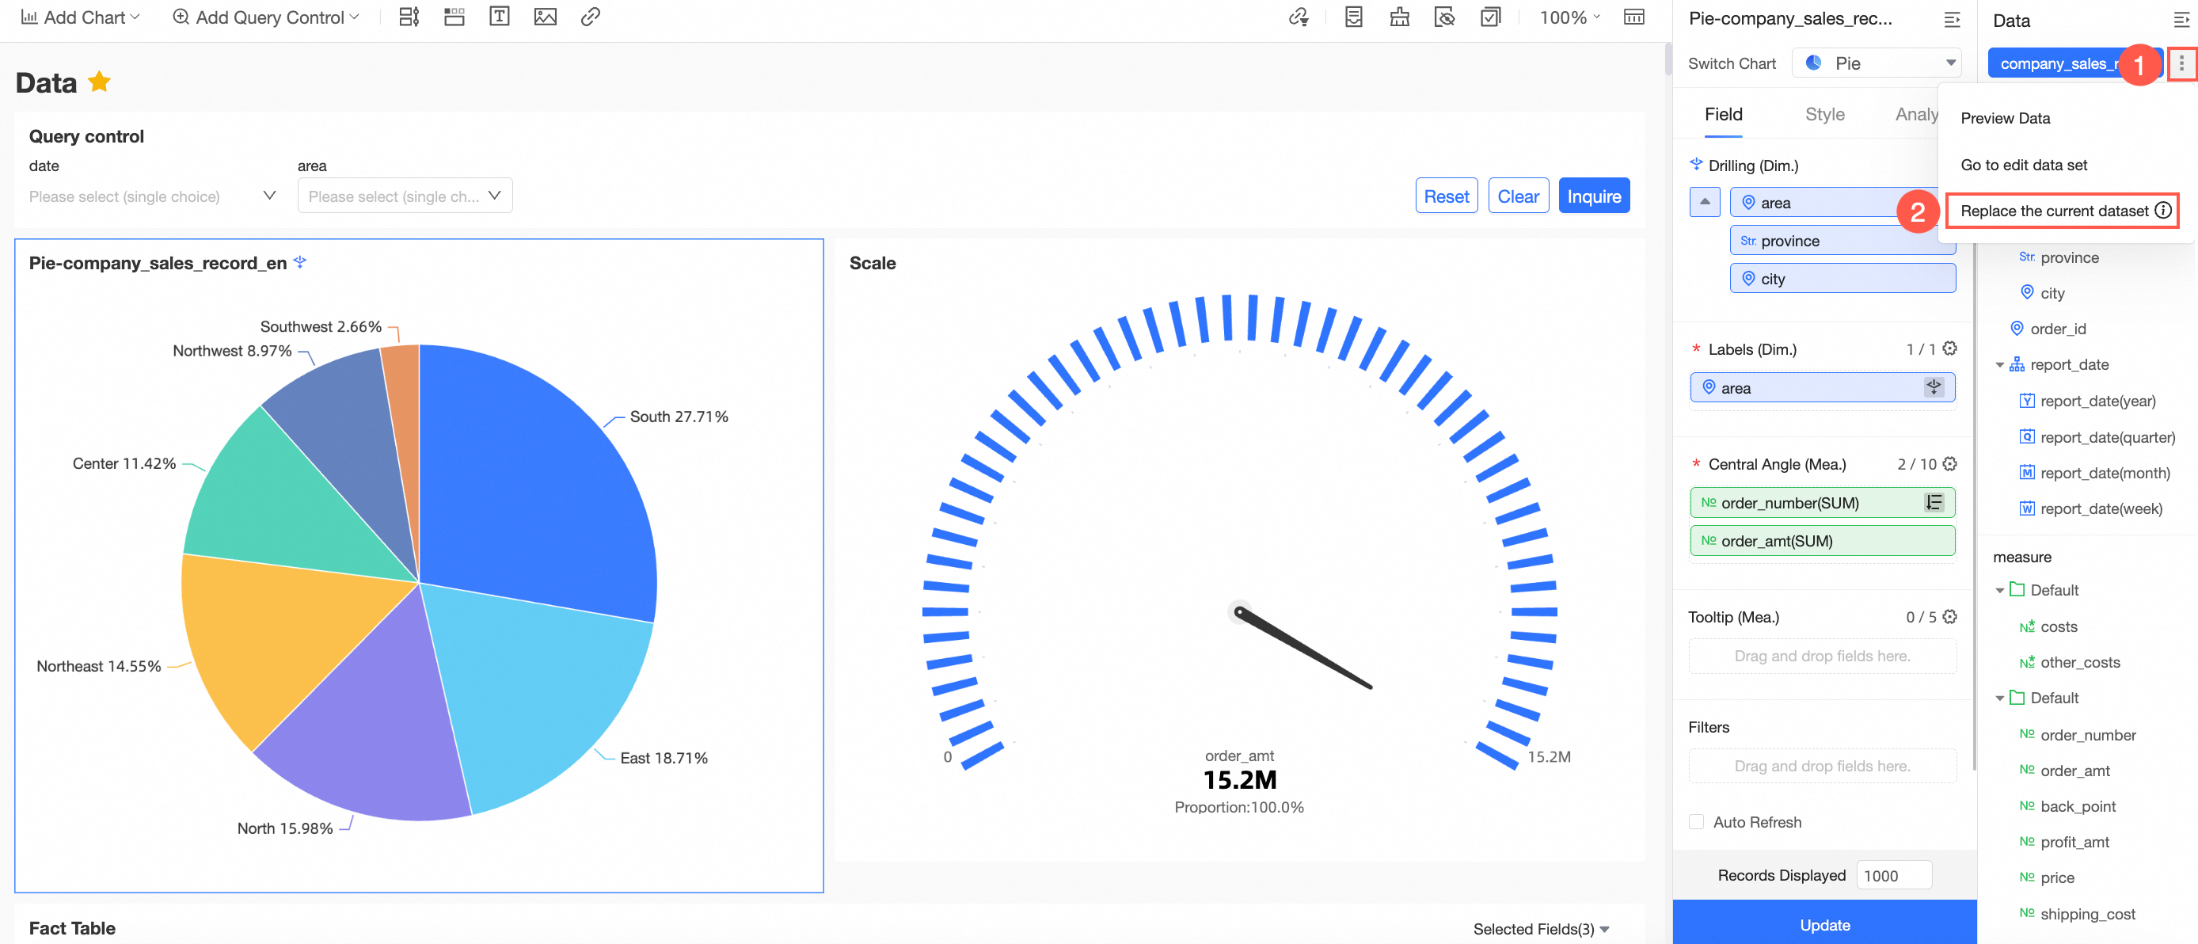Click info icon next to Replace dataset

click(2163, 211)
